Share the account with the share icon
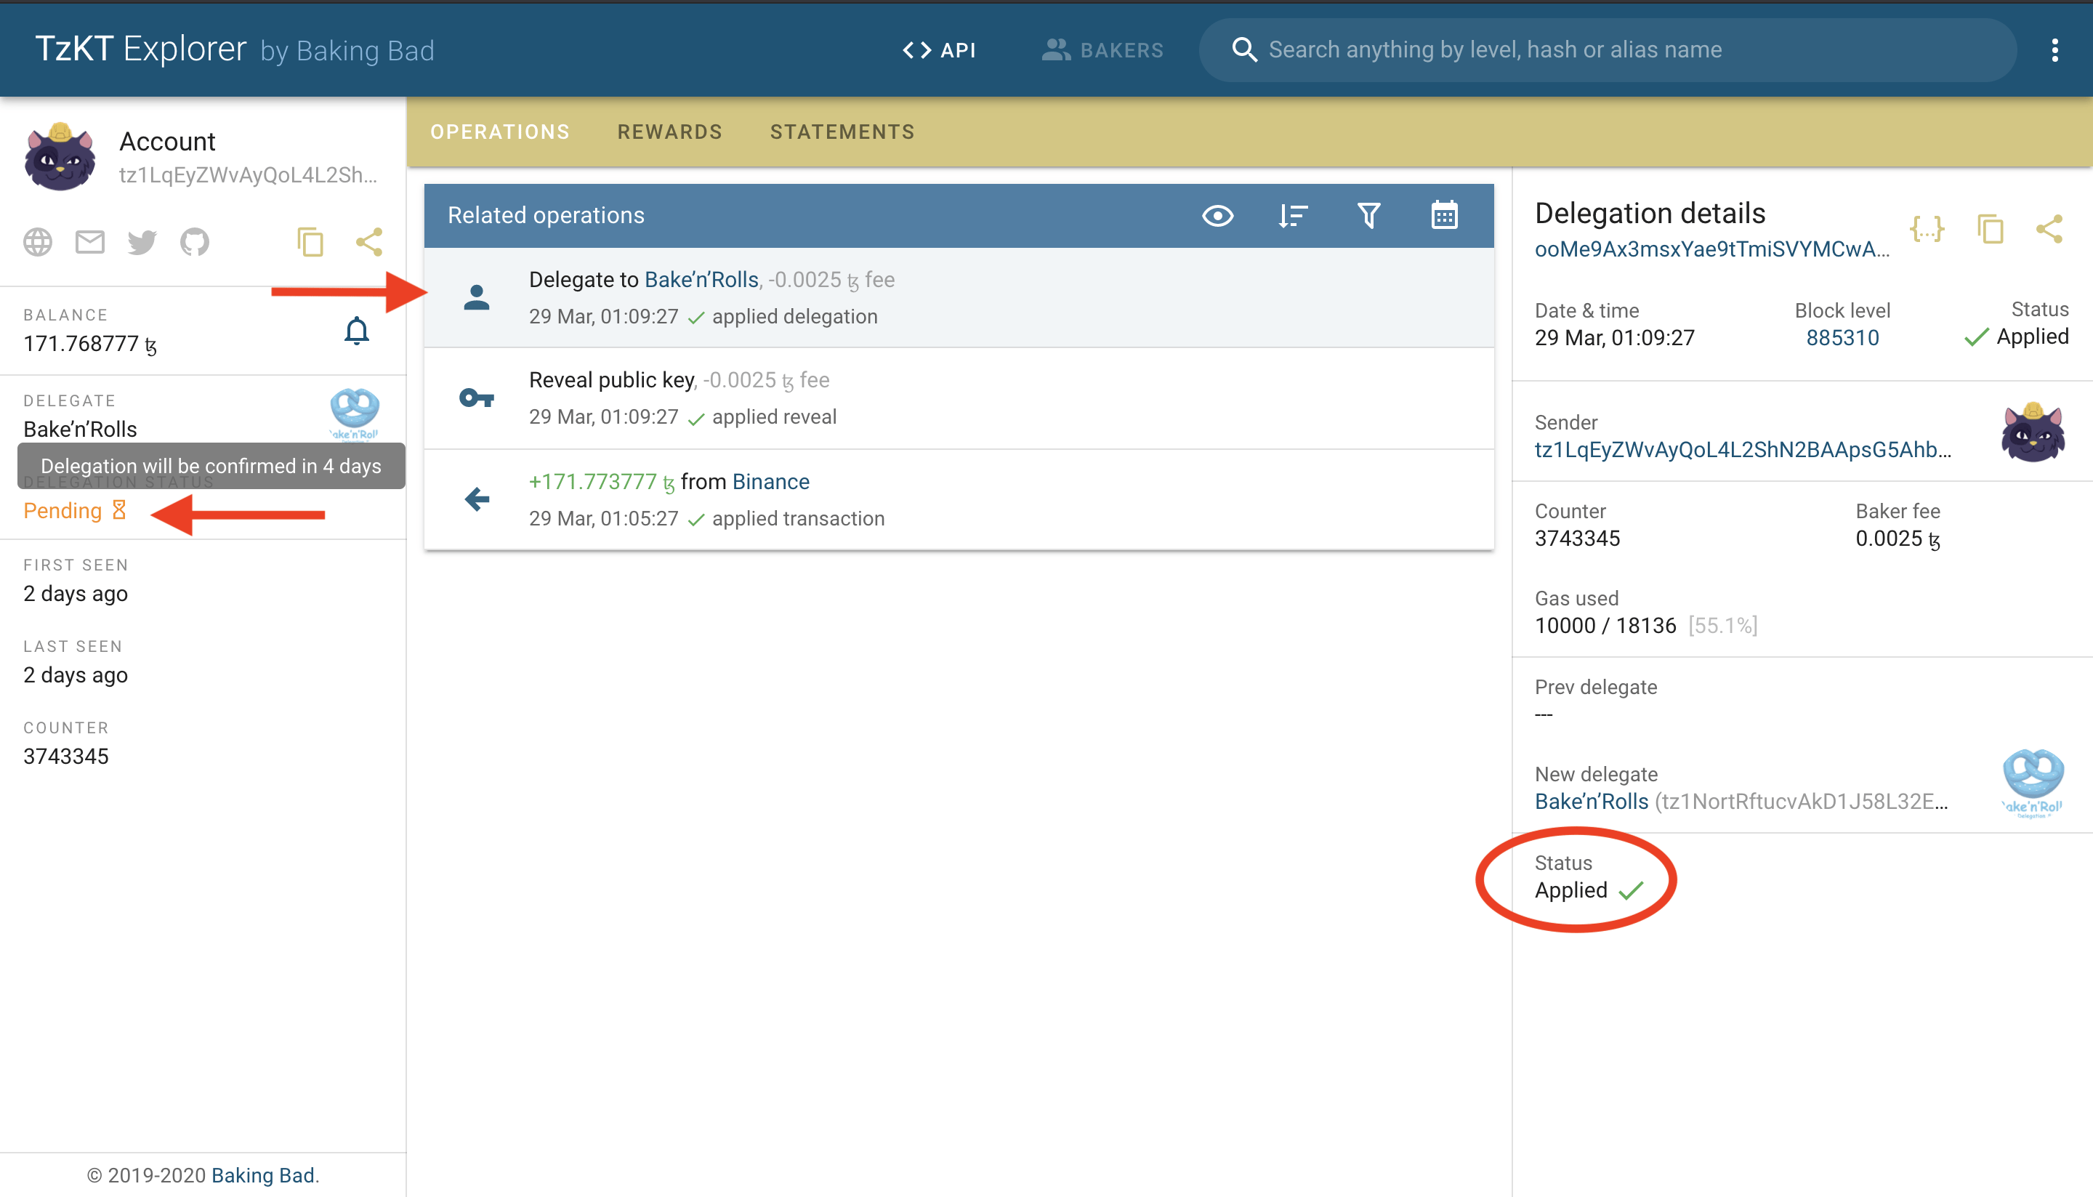Screen dimensions: 2093x1197 pos(369,243)
